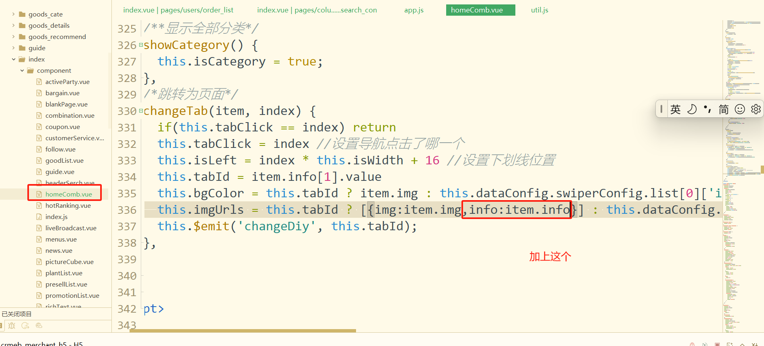Open combination.vue in file tree
The width and height of the screenshot is (764, 346).
(70, 115)
